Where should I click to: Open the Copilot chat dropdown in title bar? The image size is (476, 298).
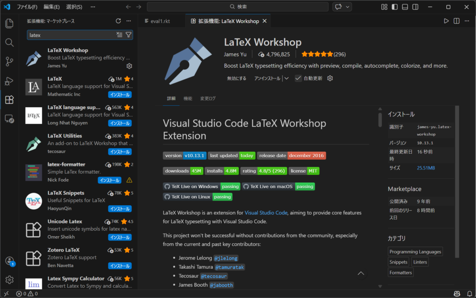pyautogui.click(x=347, y=7)
